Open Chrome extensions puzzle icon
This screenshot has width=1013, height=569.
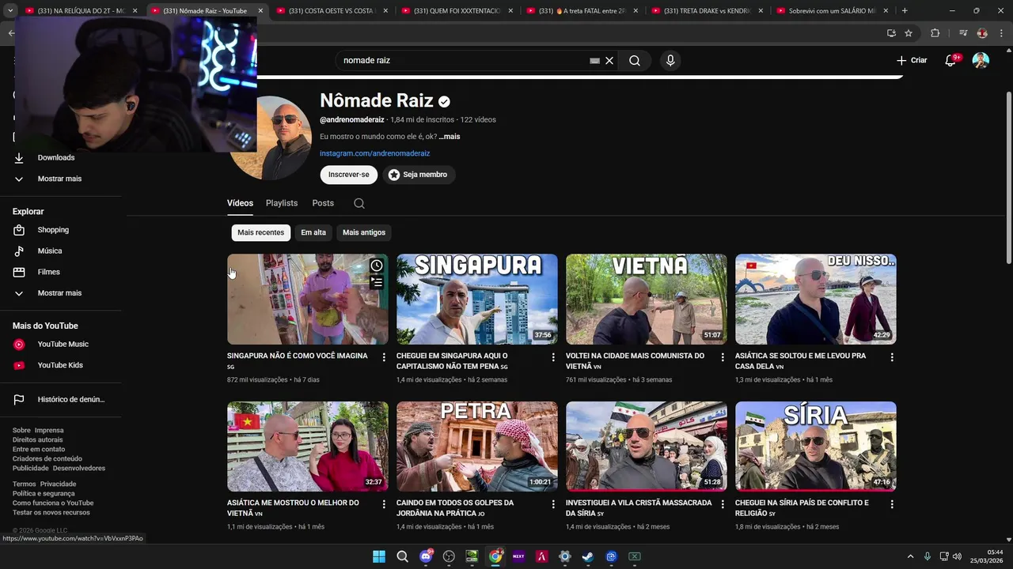[935, 33]
